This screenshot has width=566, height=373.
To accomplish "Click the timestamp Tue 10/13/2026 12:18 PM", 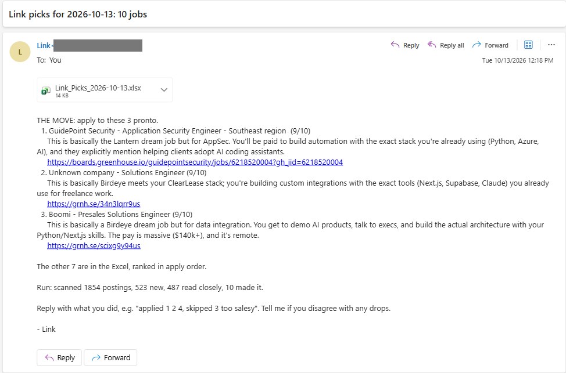I will [x=518, y=60].
